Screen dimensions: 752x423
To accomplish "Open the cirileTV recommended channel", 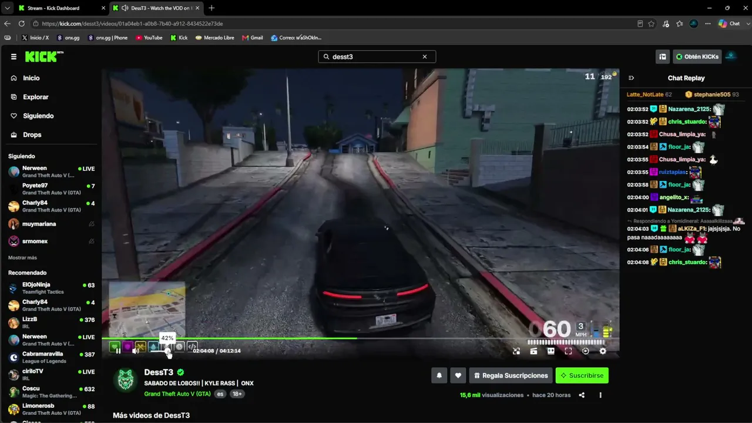I will pyautogui.click(x=52, y=374).
